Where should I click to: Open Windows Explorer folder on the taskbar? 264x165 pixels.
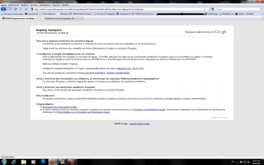pyautogui.click(x=23, y=162)
